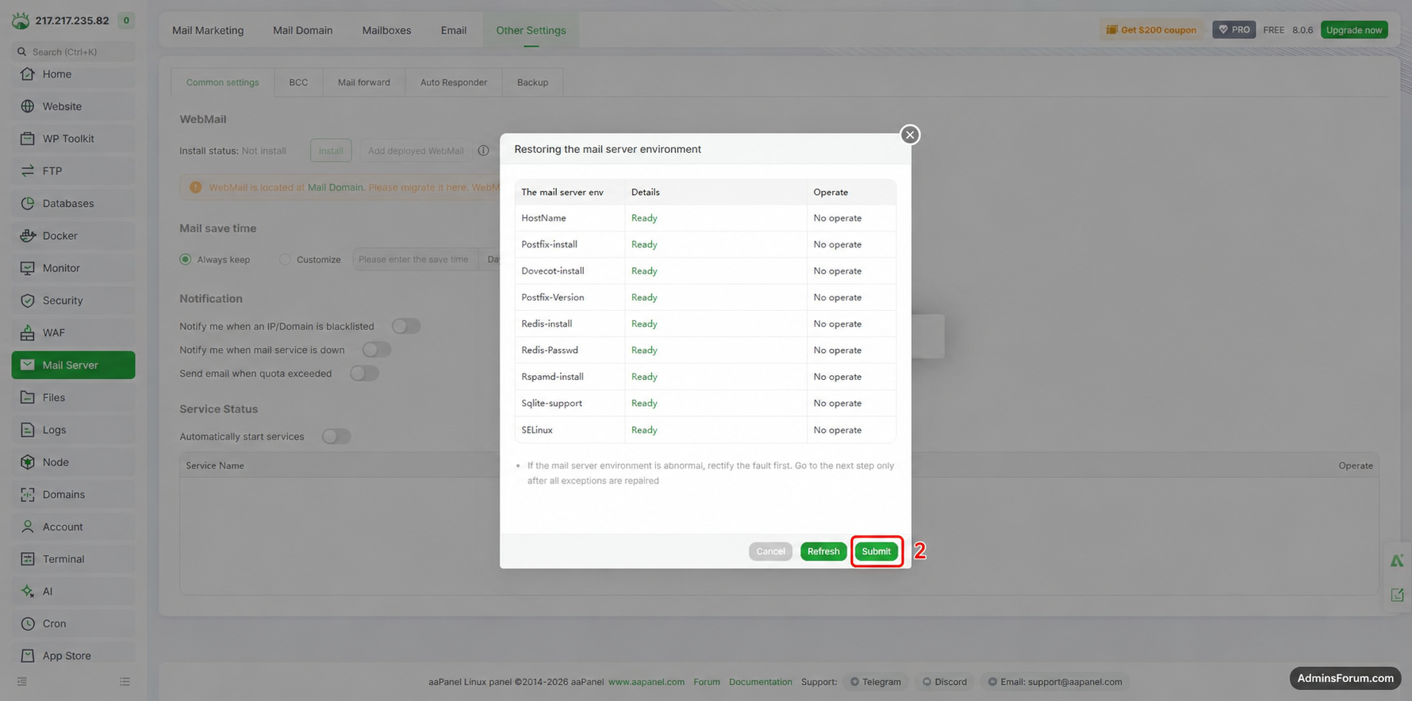The height and width of the screenshot is (701, 1412).
Task: Switch to the Mail Domain tab
Action: click(x=303, y=30)
